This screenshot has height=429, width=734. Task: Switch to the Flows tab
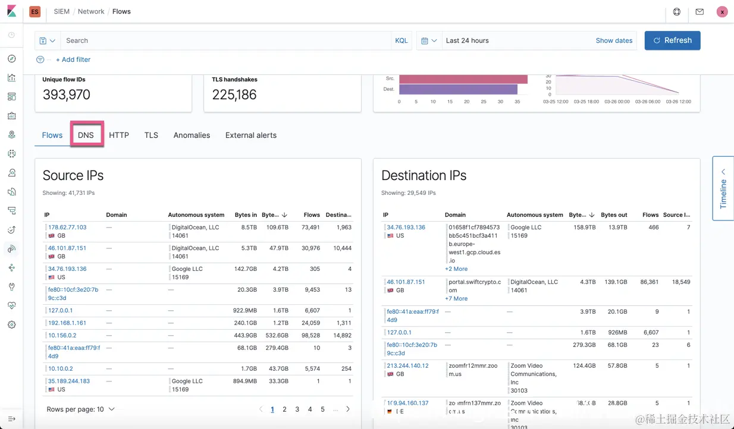click(x=52, y=135)
